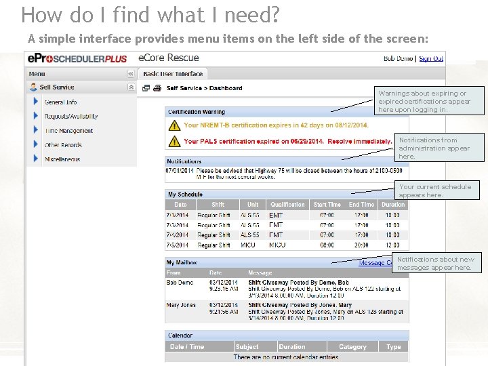
Task: Open the Message Center link in My Mailbox
Action: pyautogui.click(x=375, y=263)
